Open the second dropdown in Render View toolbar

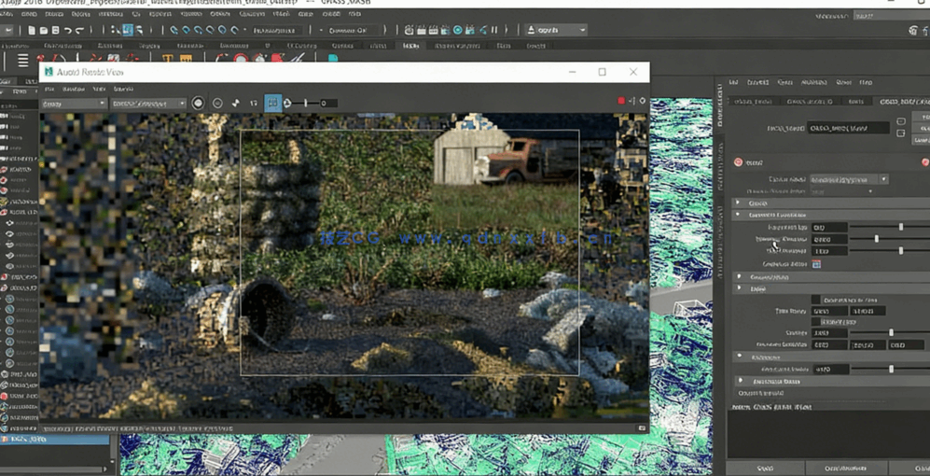click(x=149, y=104)
